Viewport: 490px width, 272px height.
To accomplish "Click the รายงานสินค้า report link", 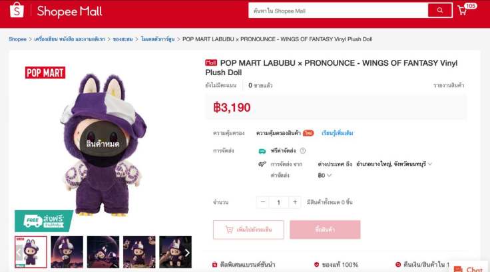I will pyautogui.click(x=449, y=85).
